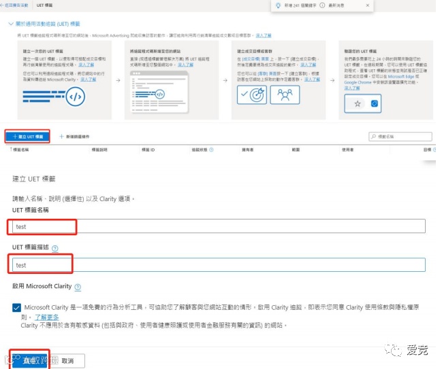
Task: Open the Google Chrome extension link
Action: click(358, 82)
